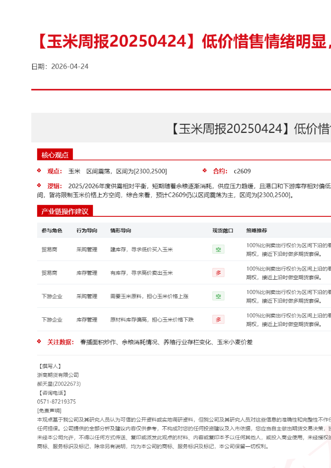
Task: Select the contract code c2609
Action: (x=242, y=171)
